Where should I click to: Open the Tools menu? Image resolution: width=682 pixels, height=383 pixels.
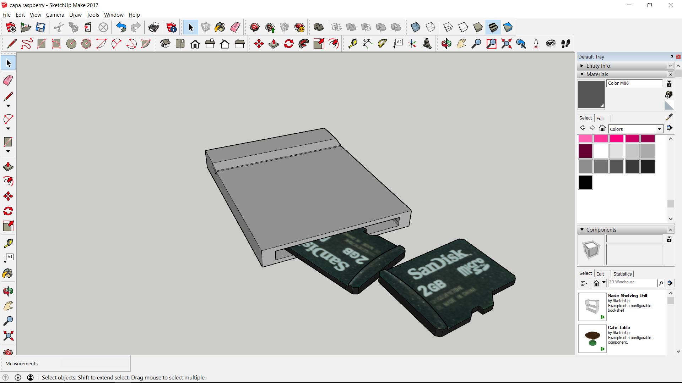(93, 15)
